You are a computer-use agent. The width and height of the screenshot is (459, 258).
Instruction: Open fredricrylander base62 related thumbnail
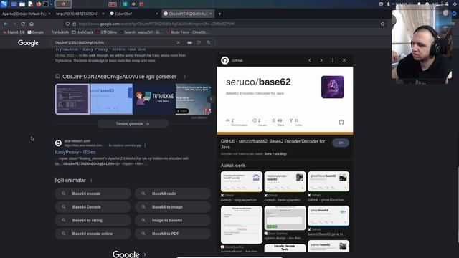pyautogui.click(x=285, y=181)
